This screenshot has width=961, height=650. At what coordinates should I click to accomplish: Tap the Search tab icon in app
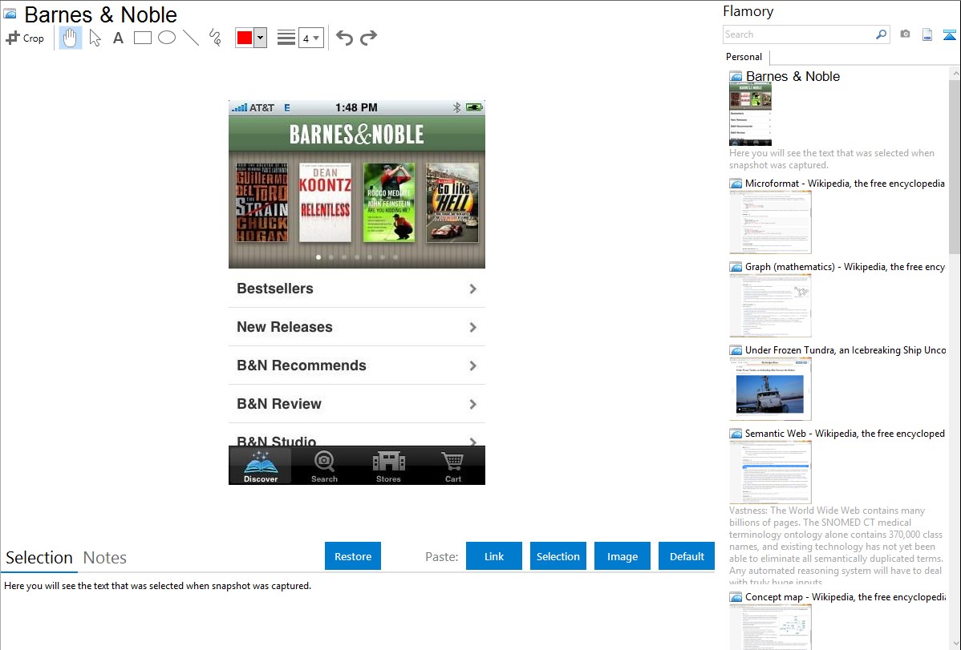[324, 466]
